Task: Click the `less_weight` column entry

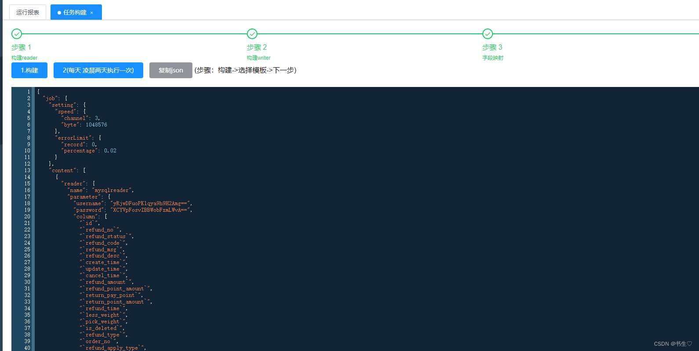Action: 103,315
